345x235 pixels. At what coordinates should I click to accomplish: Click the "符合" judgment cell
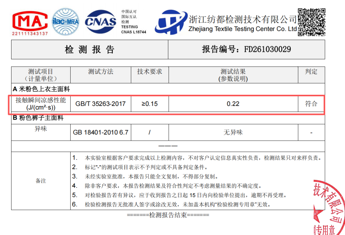311,104
